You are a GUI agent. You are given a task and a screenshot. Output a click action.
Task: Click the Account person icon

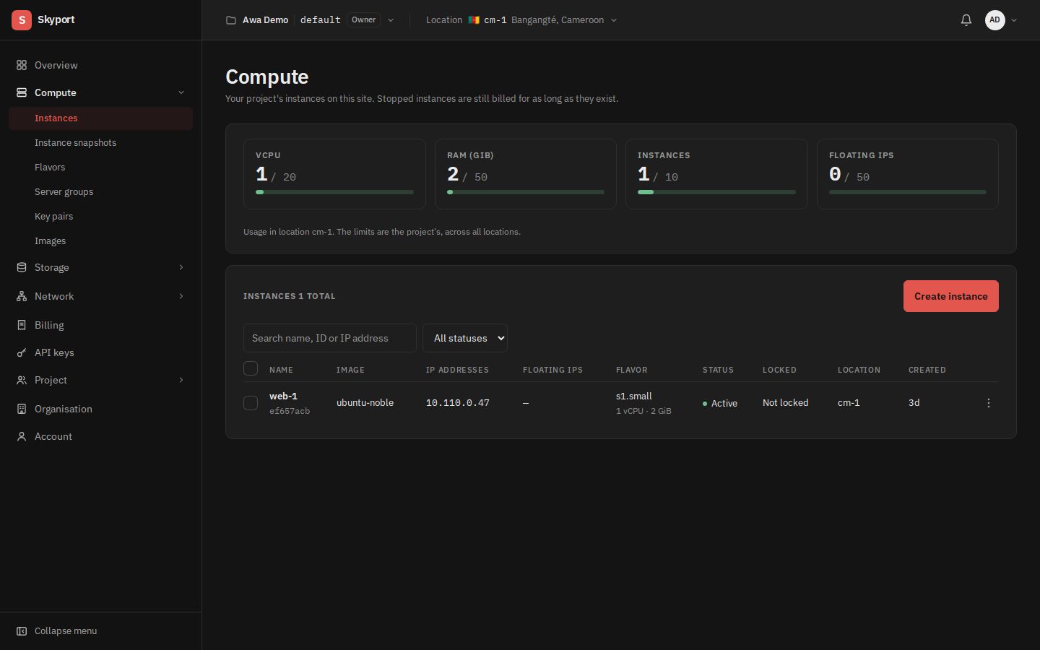coord(22,436)
